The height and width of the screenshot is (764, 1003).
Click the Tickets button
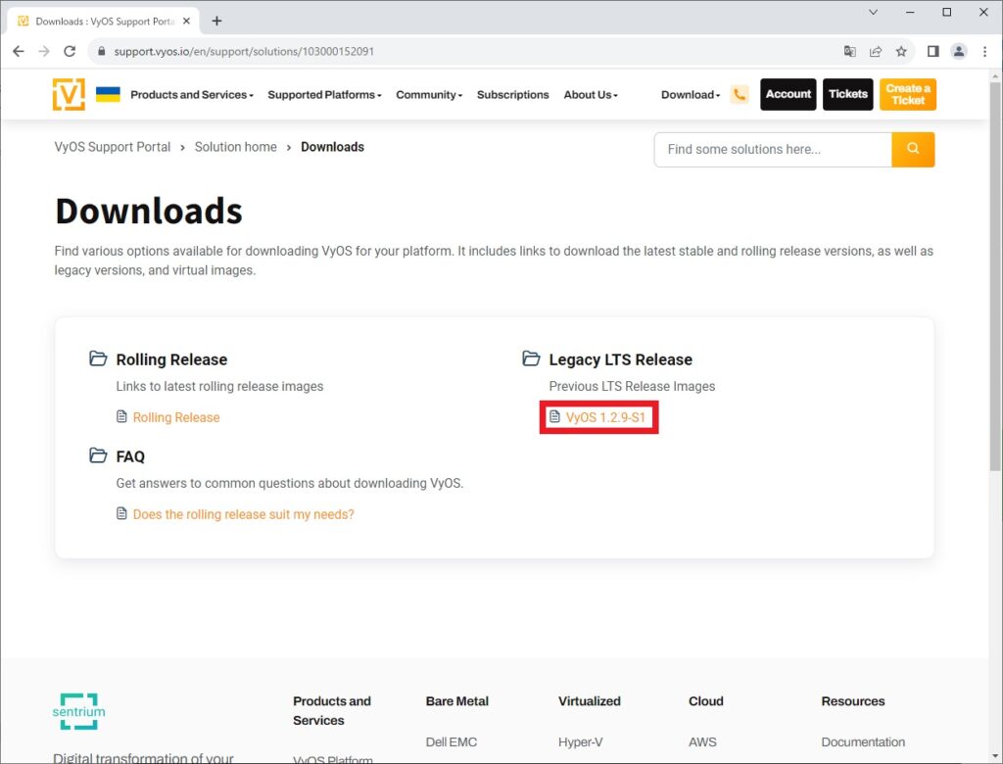tap(847, 94)
